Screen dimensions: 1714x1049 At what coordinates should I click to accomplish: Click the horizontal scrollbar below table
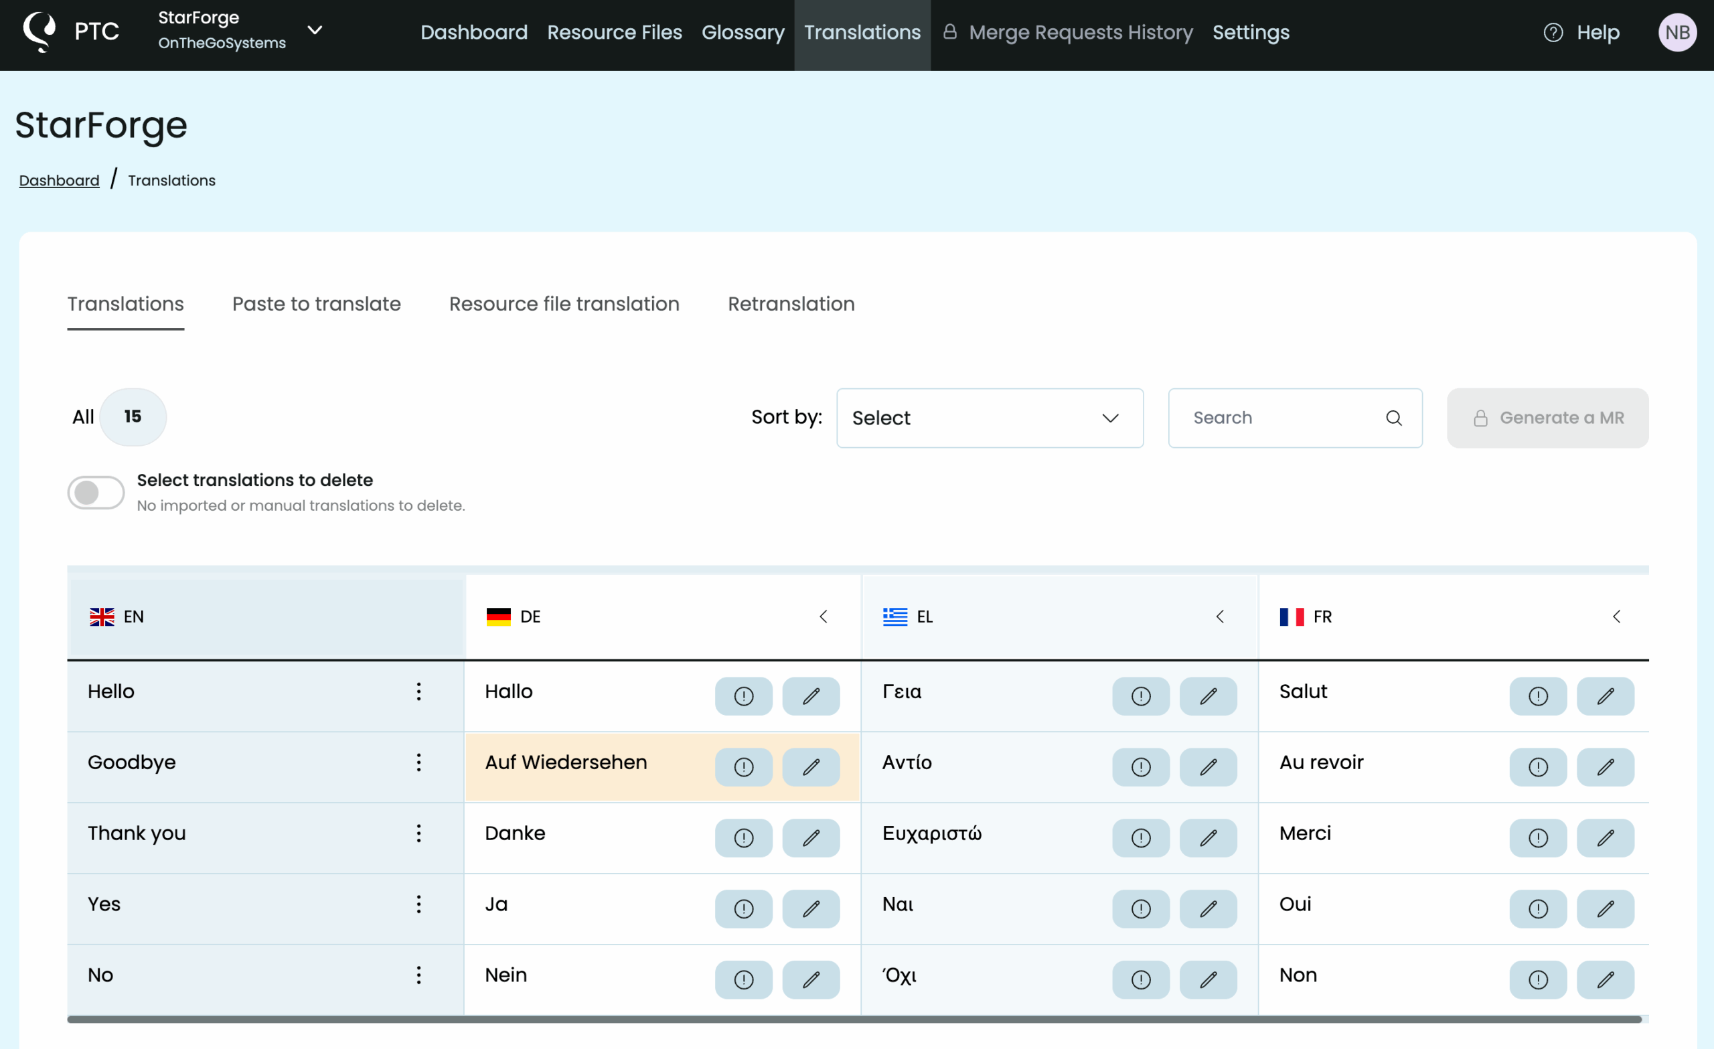point(854,1019)
